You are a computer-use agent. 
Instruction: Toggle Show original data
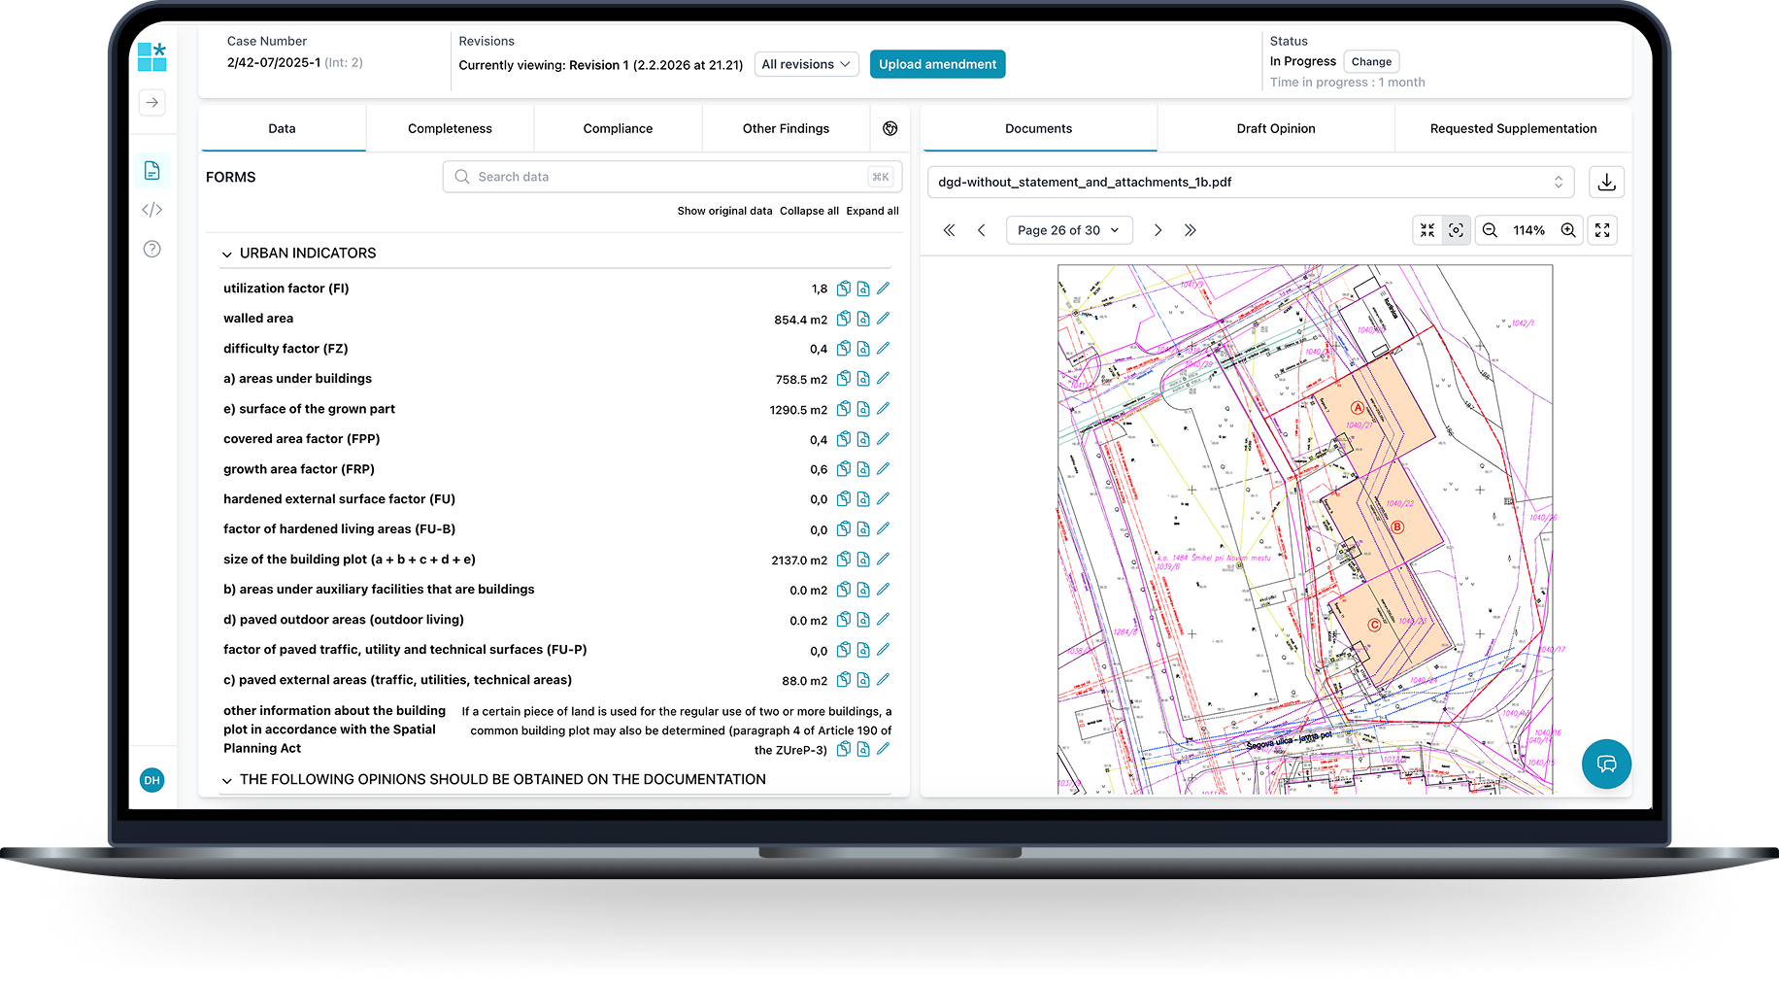point(724,211)
